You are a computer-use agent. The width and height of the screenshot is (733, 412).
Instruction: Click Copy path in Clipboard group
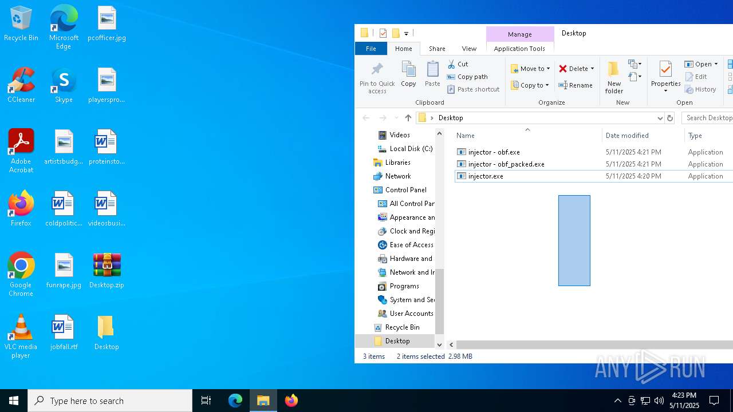tap(467, 77)
